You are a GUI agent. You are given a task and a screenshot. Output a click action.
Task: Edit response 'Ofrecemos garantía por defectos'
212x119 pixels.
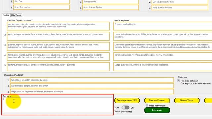[163, 46]
